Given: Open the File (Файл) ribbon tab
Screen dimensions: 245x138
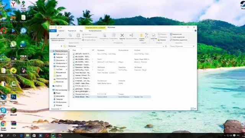Looking at the screenshot, I should [53, 31].
